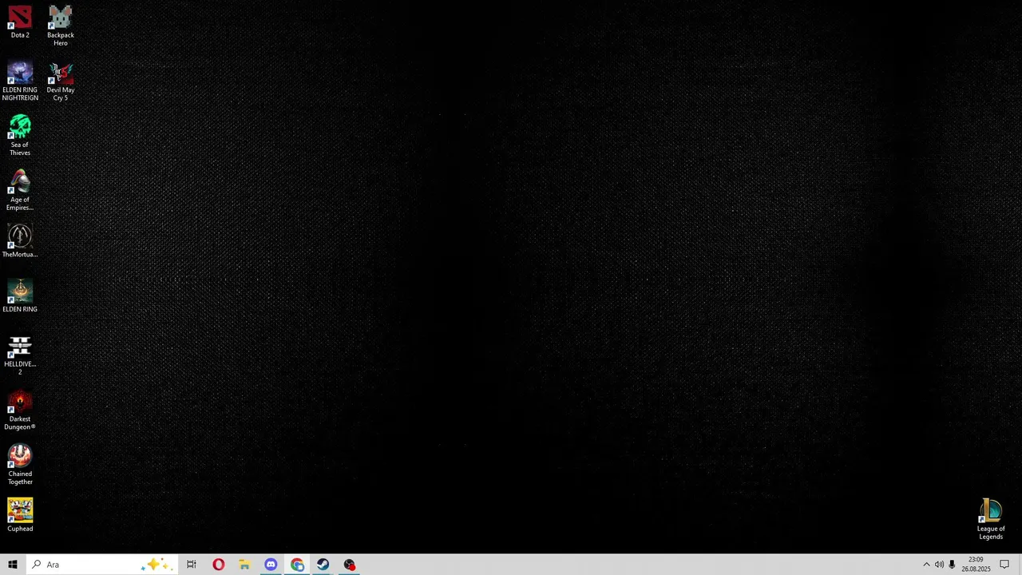Select the Devil May Cry 5 shortcut

(x=61, y=81)
